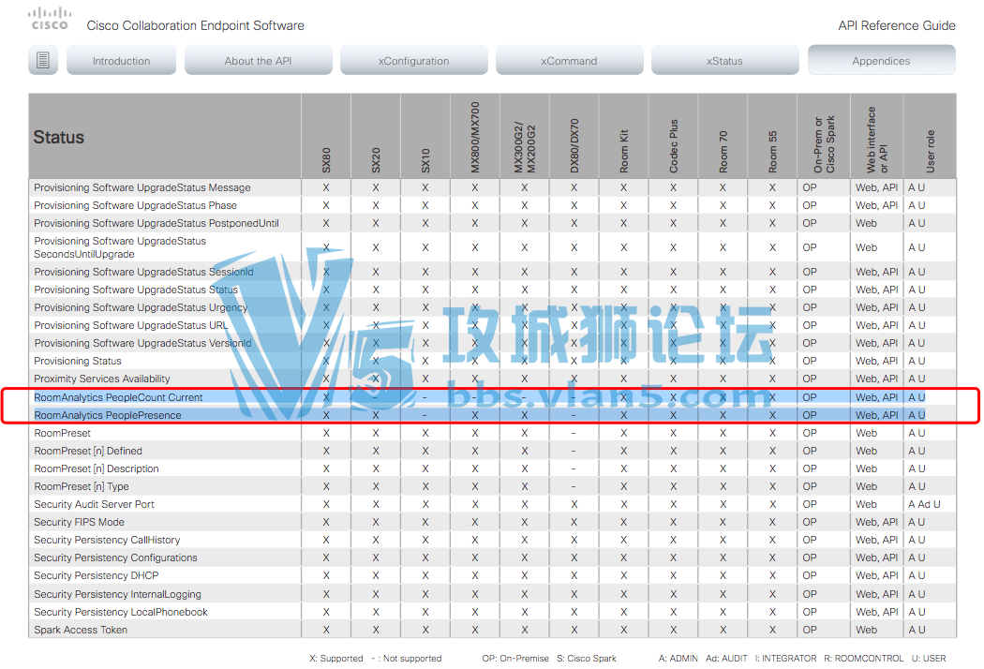984x669 pixels.
Task: Go to the xConfiguration tab
Action: click(413, 60)
